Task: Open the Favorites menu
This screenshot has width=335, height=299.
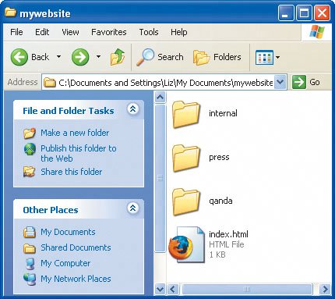Action: point(109,32)
